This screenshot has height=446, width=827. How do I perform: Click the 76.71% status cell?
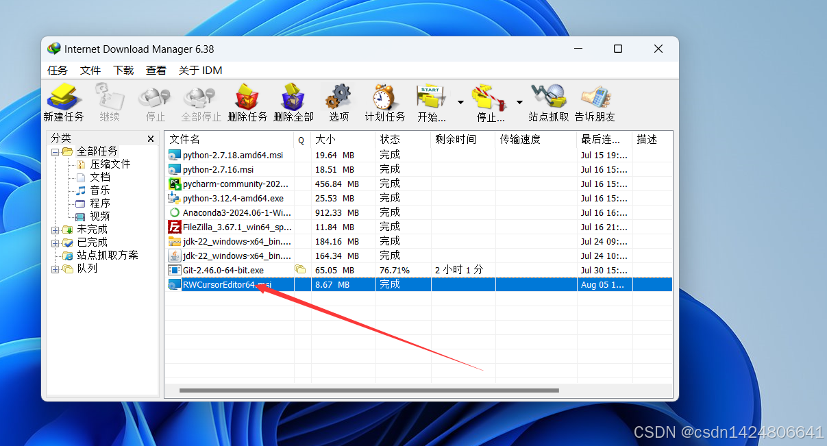[x=395, y=270]
